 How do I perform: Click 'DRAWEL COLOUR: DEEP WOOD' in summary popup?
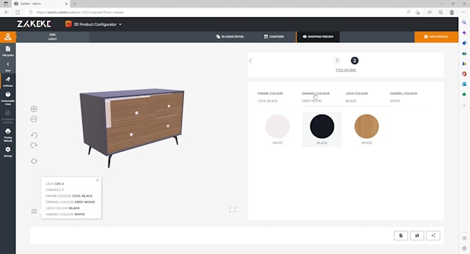tap(70, 202)
